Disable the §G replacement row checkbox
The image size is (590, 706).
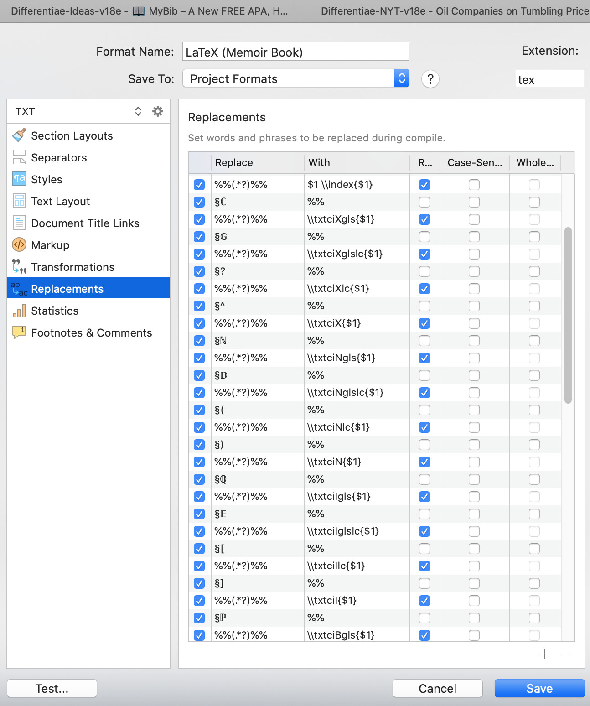(x=199, y=237)
